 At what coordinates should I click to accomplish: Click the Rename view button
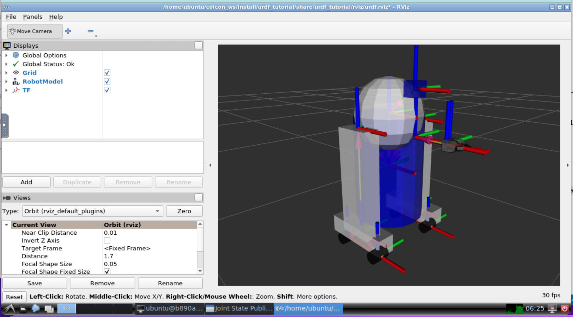pos(170,283)
